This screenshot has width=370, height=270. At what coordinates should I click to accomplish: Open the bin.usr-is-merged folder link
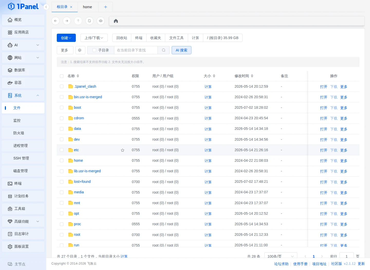click(88, 97)
